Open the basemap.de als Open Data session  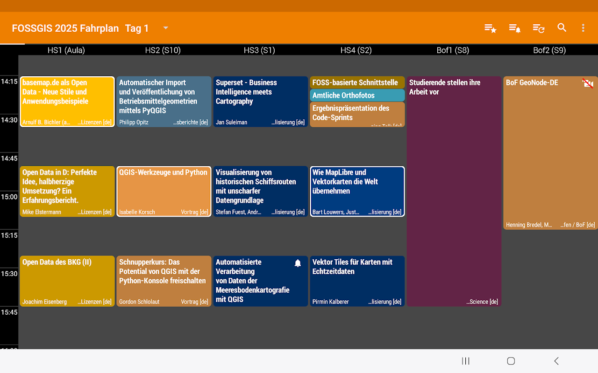coord(67,102)
